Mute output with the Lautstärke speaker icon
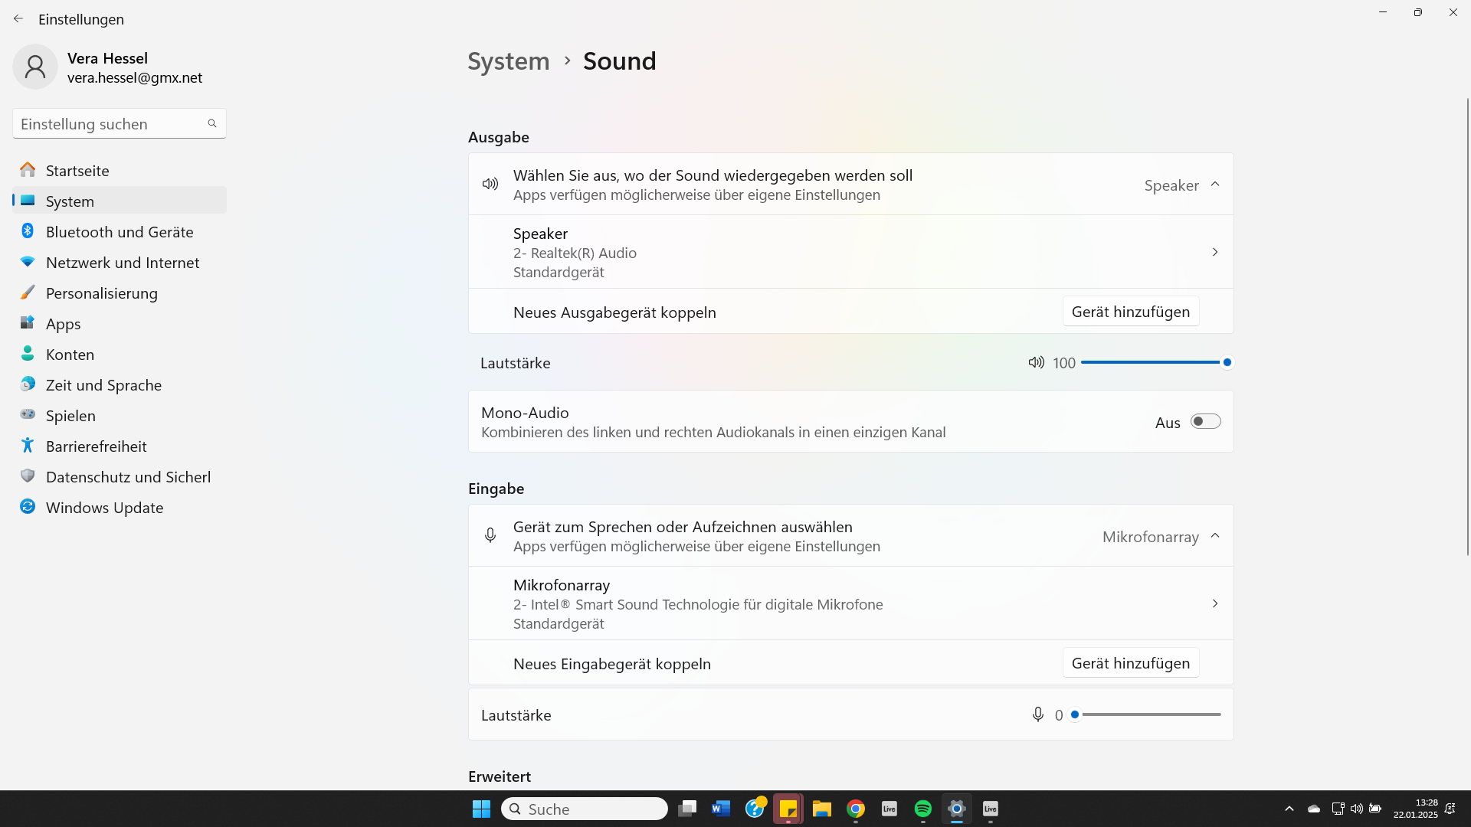The image size is (1471, 827). pos(1036,363)
